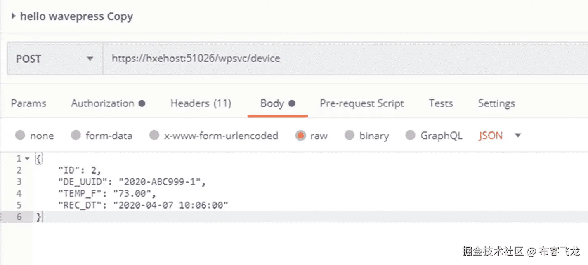The image size is (588, 265).
Task: Select the GraphQL body type
Action: (x=410, y=136)
